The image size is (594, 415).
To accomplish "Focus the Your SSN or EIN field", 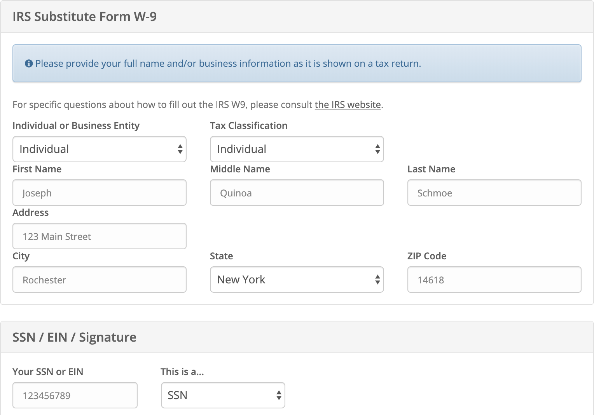I will (75, 395).
